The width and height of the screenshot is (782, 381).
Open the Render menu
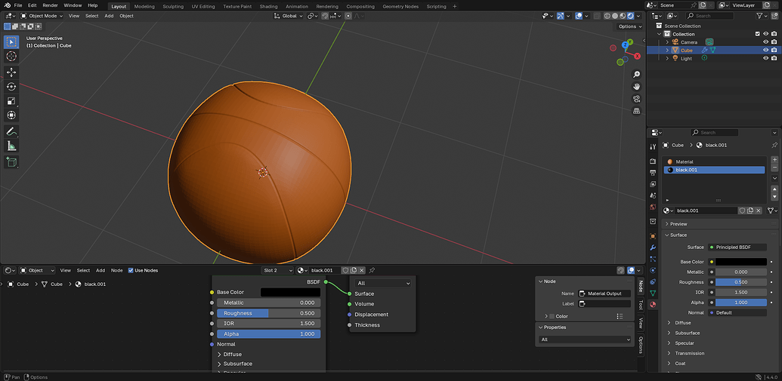click(50, 5)
